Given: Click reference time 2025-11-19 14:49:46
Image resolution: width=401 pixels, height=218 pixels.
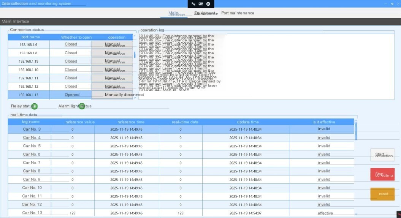Looking at the screenshot, I should (126, 213).
